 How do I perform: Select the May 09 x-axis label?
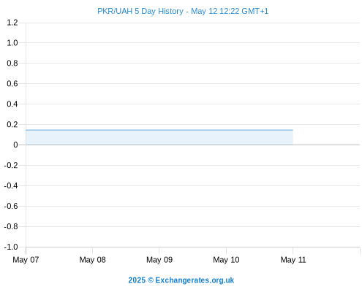tap(159, 260)
